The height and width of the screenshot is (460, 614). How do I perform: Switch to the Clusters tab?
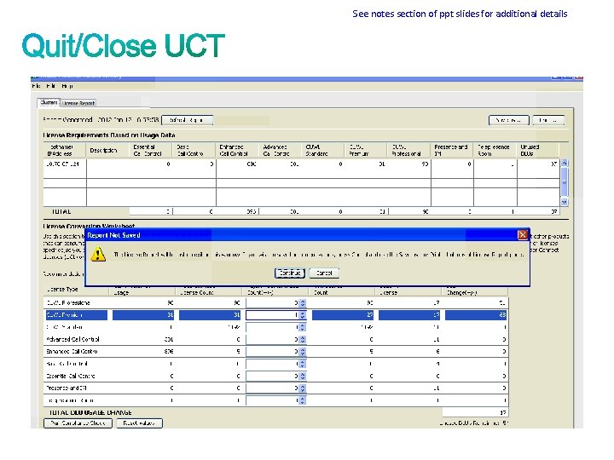pyautogui.click(x=49, y=102)
